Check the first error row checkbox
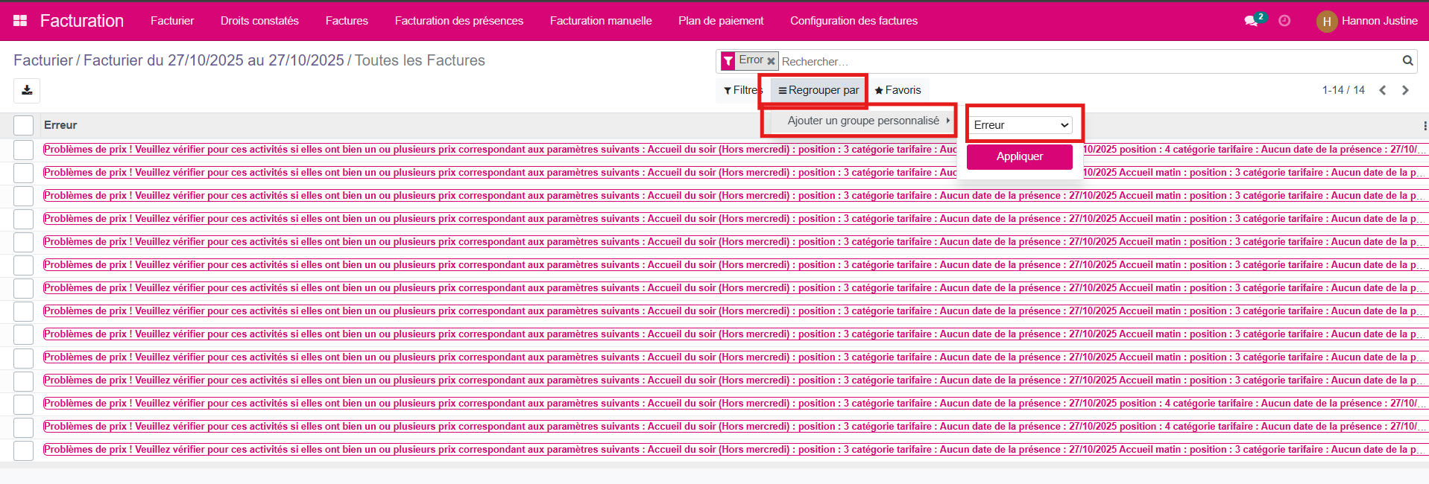This screenshot has width=1429, height=484. pos(24,150)
